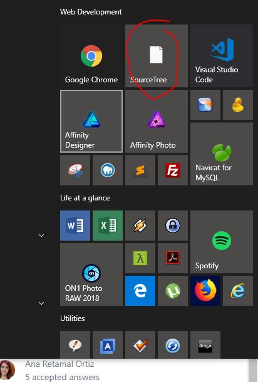This screenshot has height=382, width=258.
Task: Open the Microsoft Excel tile
Action: click(108, 226)
